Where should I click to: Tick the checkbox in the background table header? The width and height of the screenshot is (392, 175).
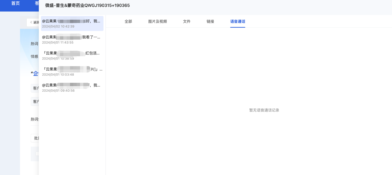37,154
